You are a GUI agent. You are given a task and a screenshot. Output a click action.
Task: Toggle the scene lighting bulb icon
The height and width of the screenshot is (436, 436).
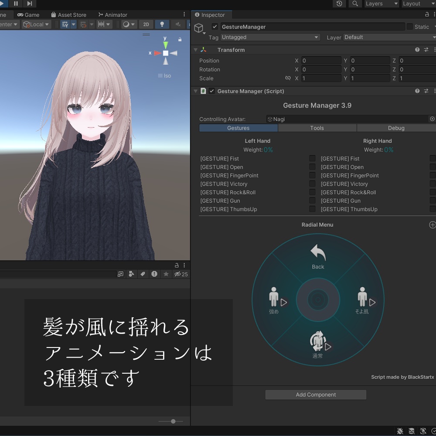click(162, 24)
